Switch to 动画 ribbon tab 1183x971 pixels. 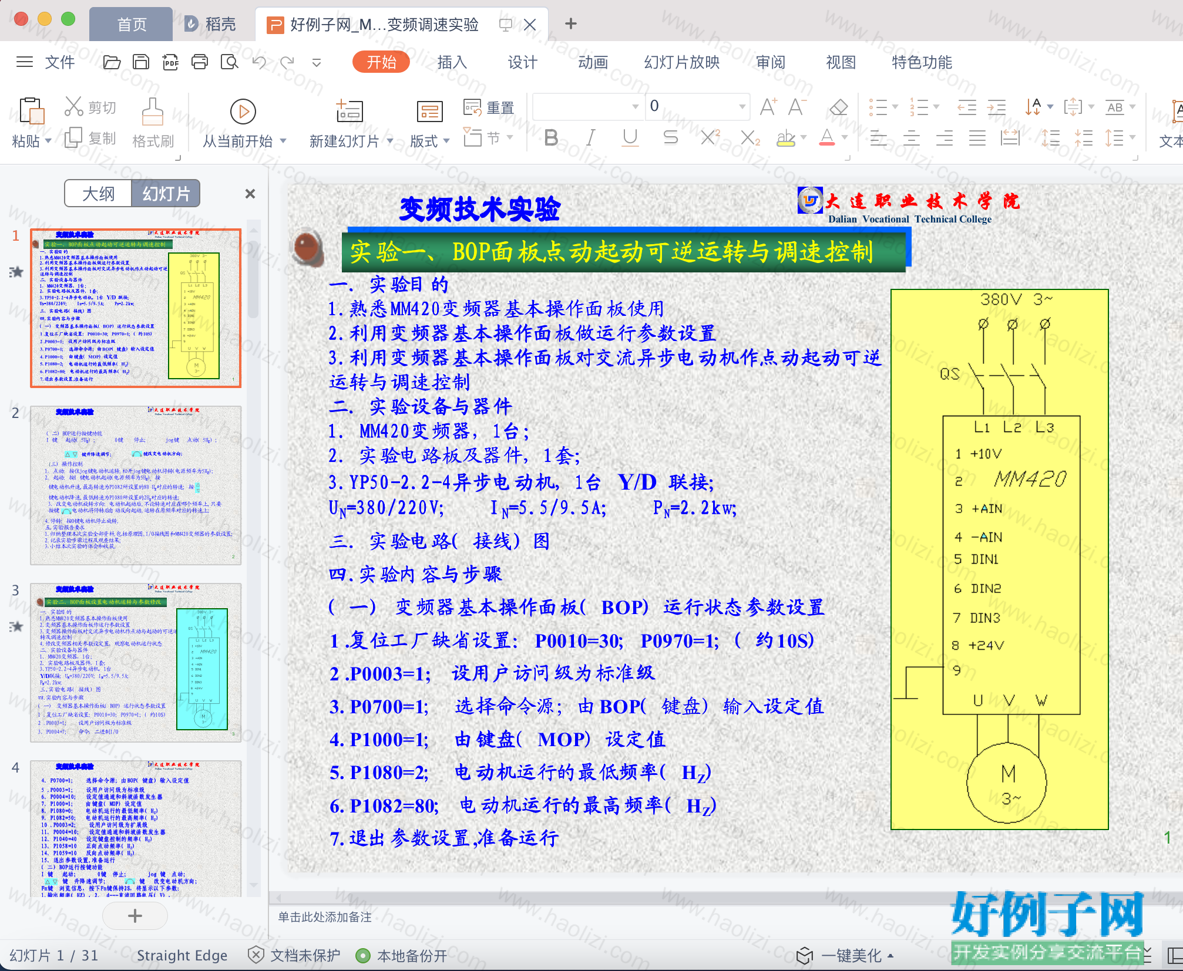(593, 62)
